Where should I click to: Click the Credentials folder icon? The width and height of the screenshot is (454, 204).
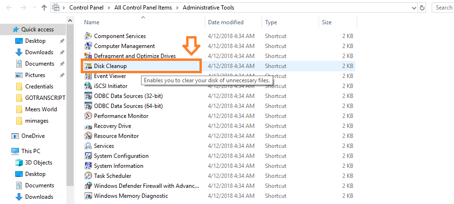pos(19,87)
